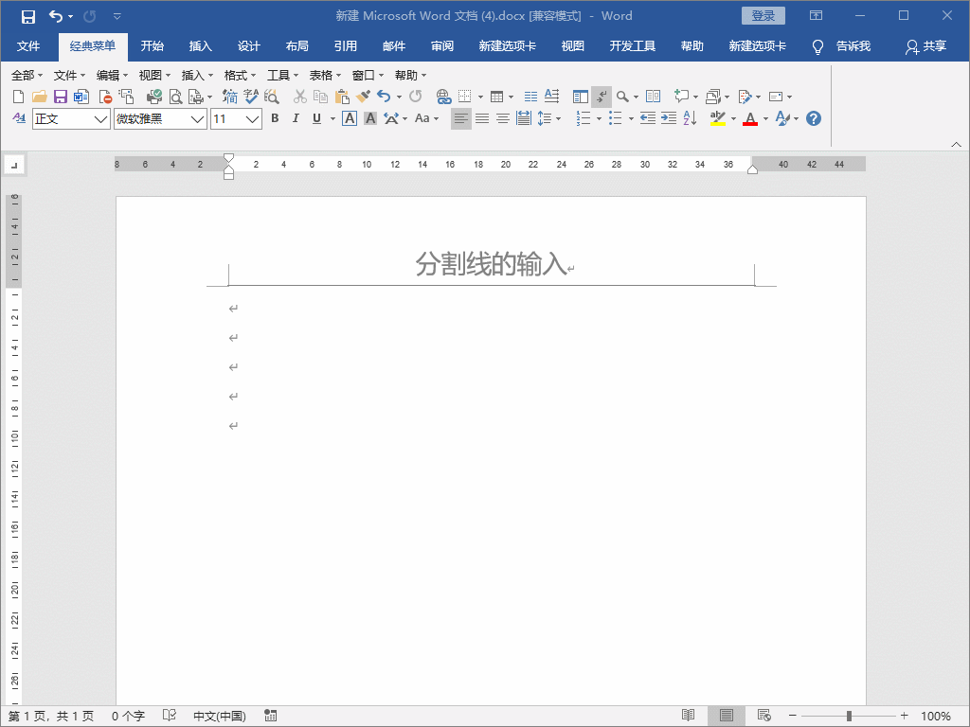Collapse the ribbon using the chevron

pyautogui.click(x=957, y=144)
